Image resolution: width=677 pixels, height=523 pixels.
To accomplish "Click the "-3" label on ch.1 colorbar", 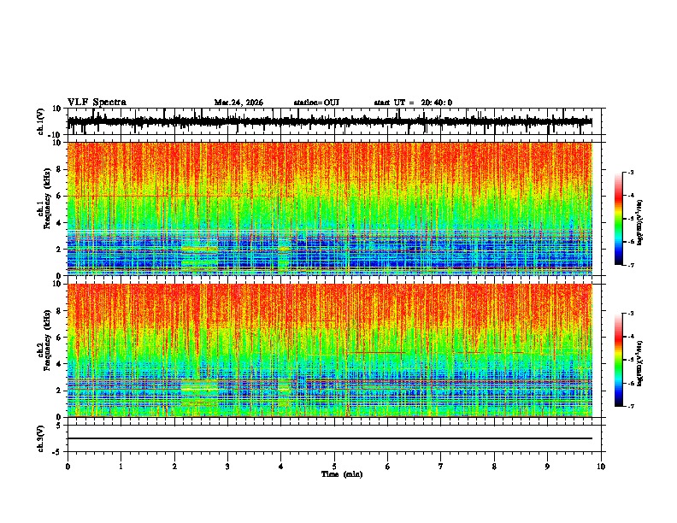I will pyautogui.click(x=631, y=172).
